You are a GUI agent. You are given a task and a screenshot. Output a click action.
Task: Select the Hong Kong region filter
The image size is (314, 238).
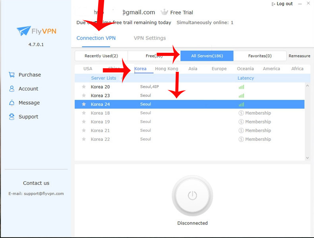tap(167, 69)
